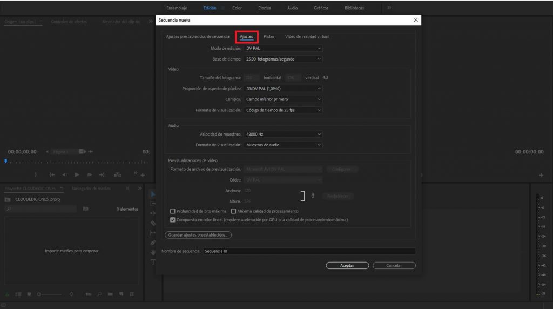Select the Ripple Edit tool

(153, 213)
